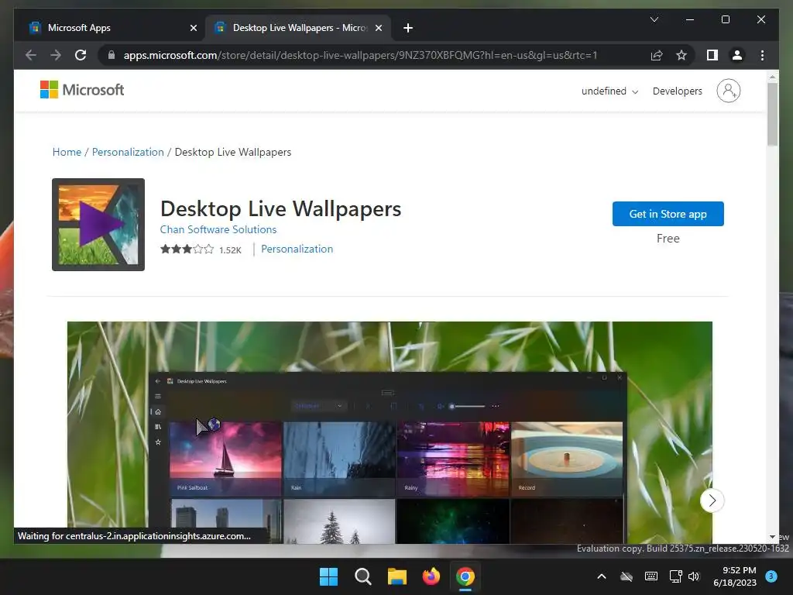Open a new tab with the plus button
This screenshot has height=595, width=793.
(x=408, y=28)
